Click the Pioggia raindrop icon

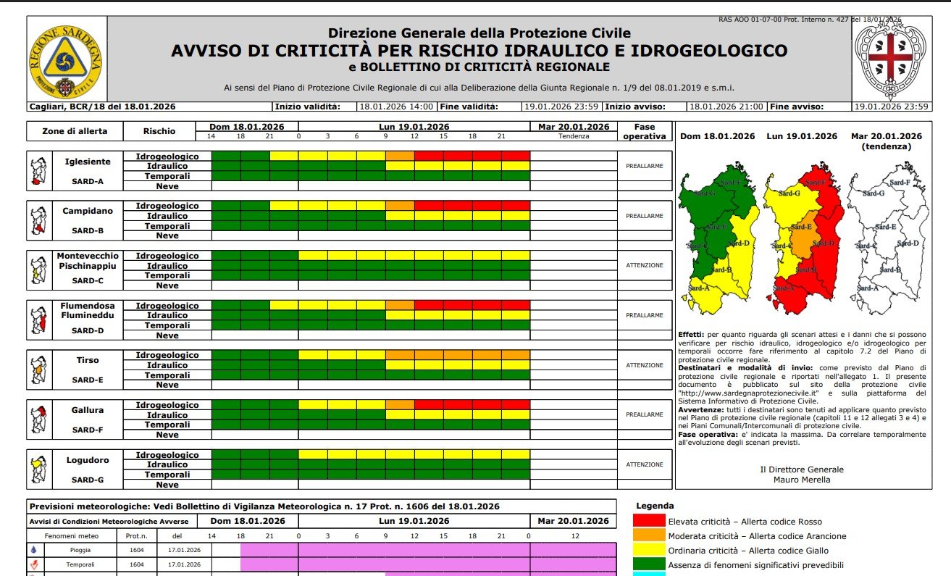[x=33, y=550]
